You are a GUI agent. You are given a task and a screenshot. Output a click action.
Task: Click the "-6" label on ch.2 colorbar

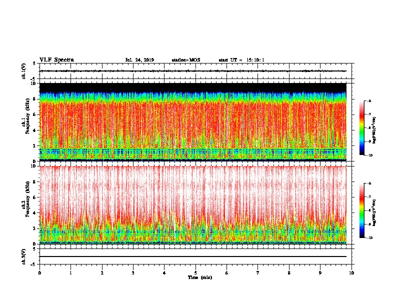click(369, 183)
